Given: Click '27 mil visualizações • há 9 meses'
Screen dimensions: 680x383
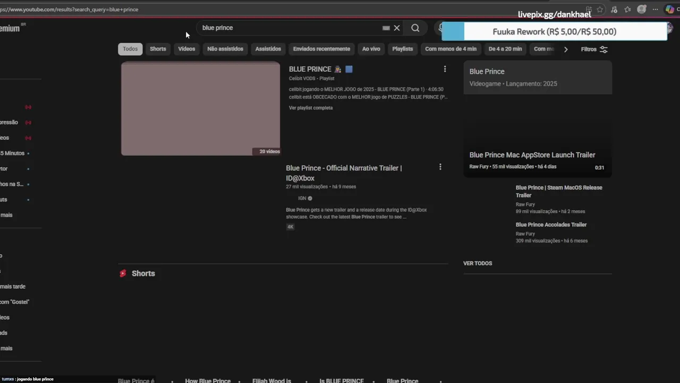Looking at the screenshot, I should coord(321,187).
